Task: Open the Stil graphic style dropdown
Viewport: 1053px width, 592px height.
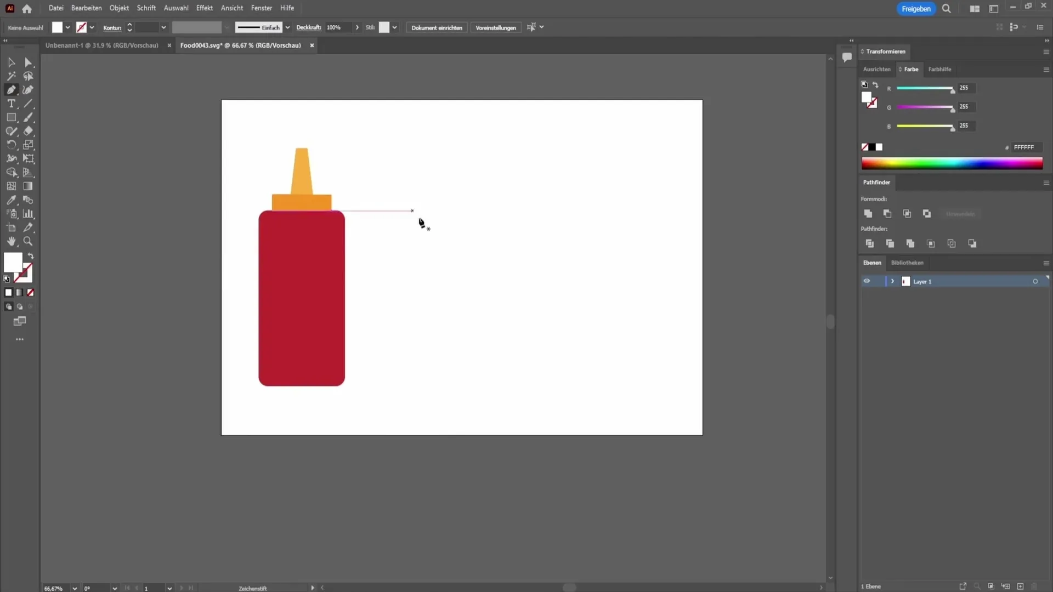Action: tap(394, 27)
